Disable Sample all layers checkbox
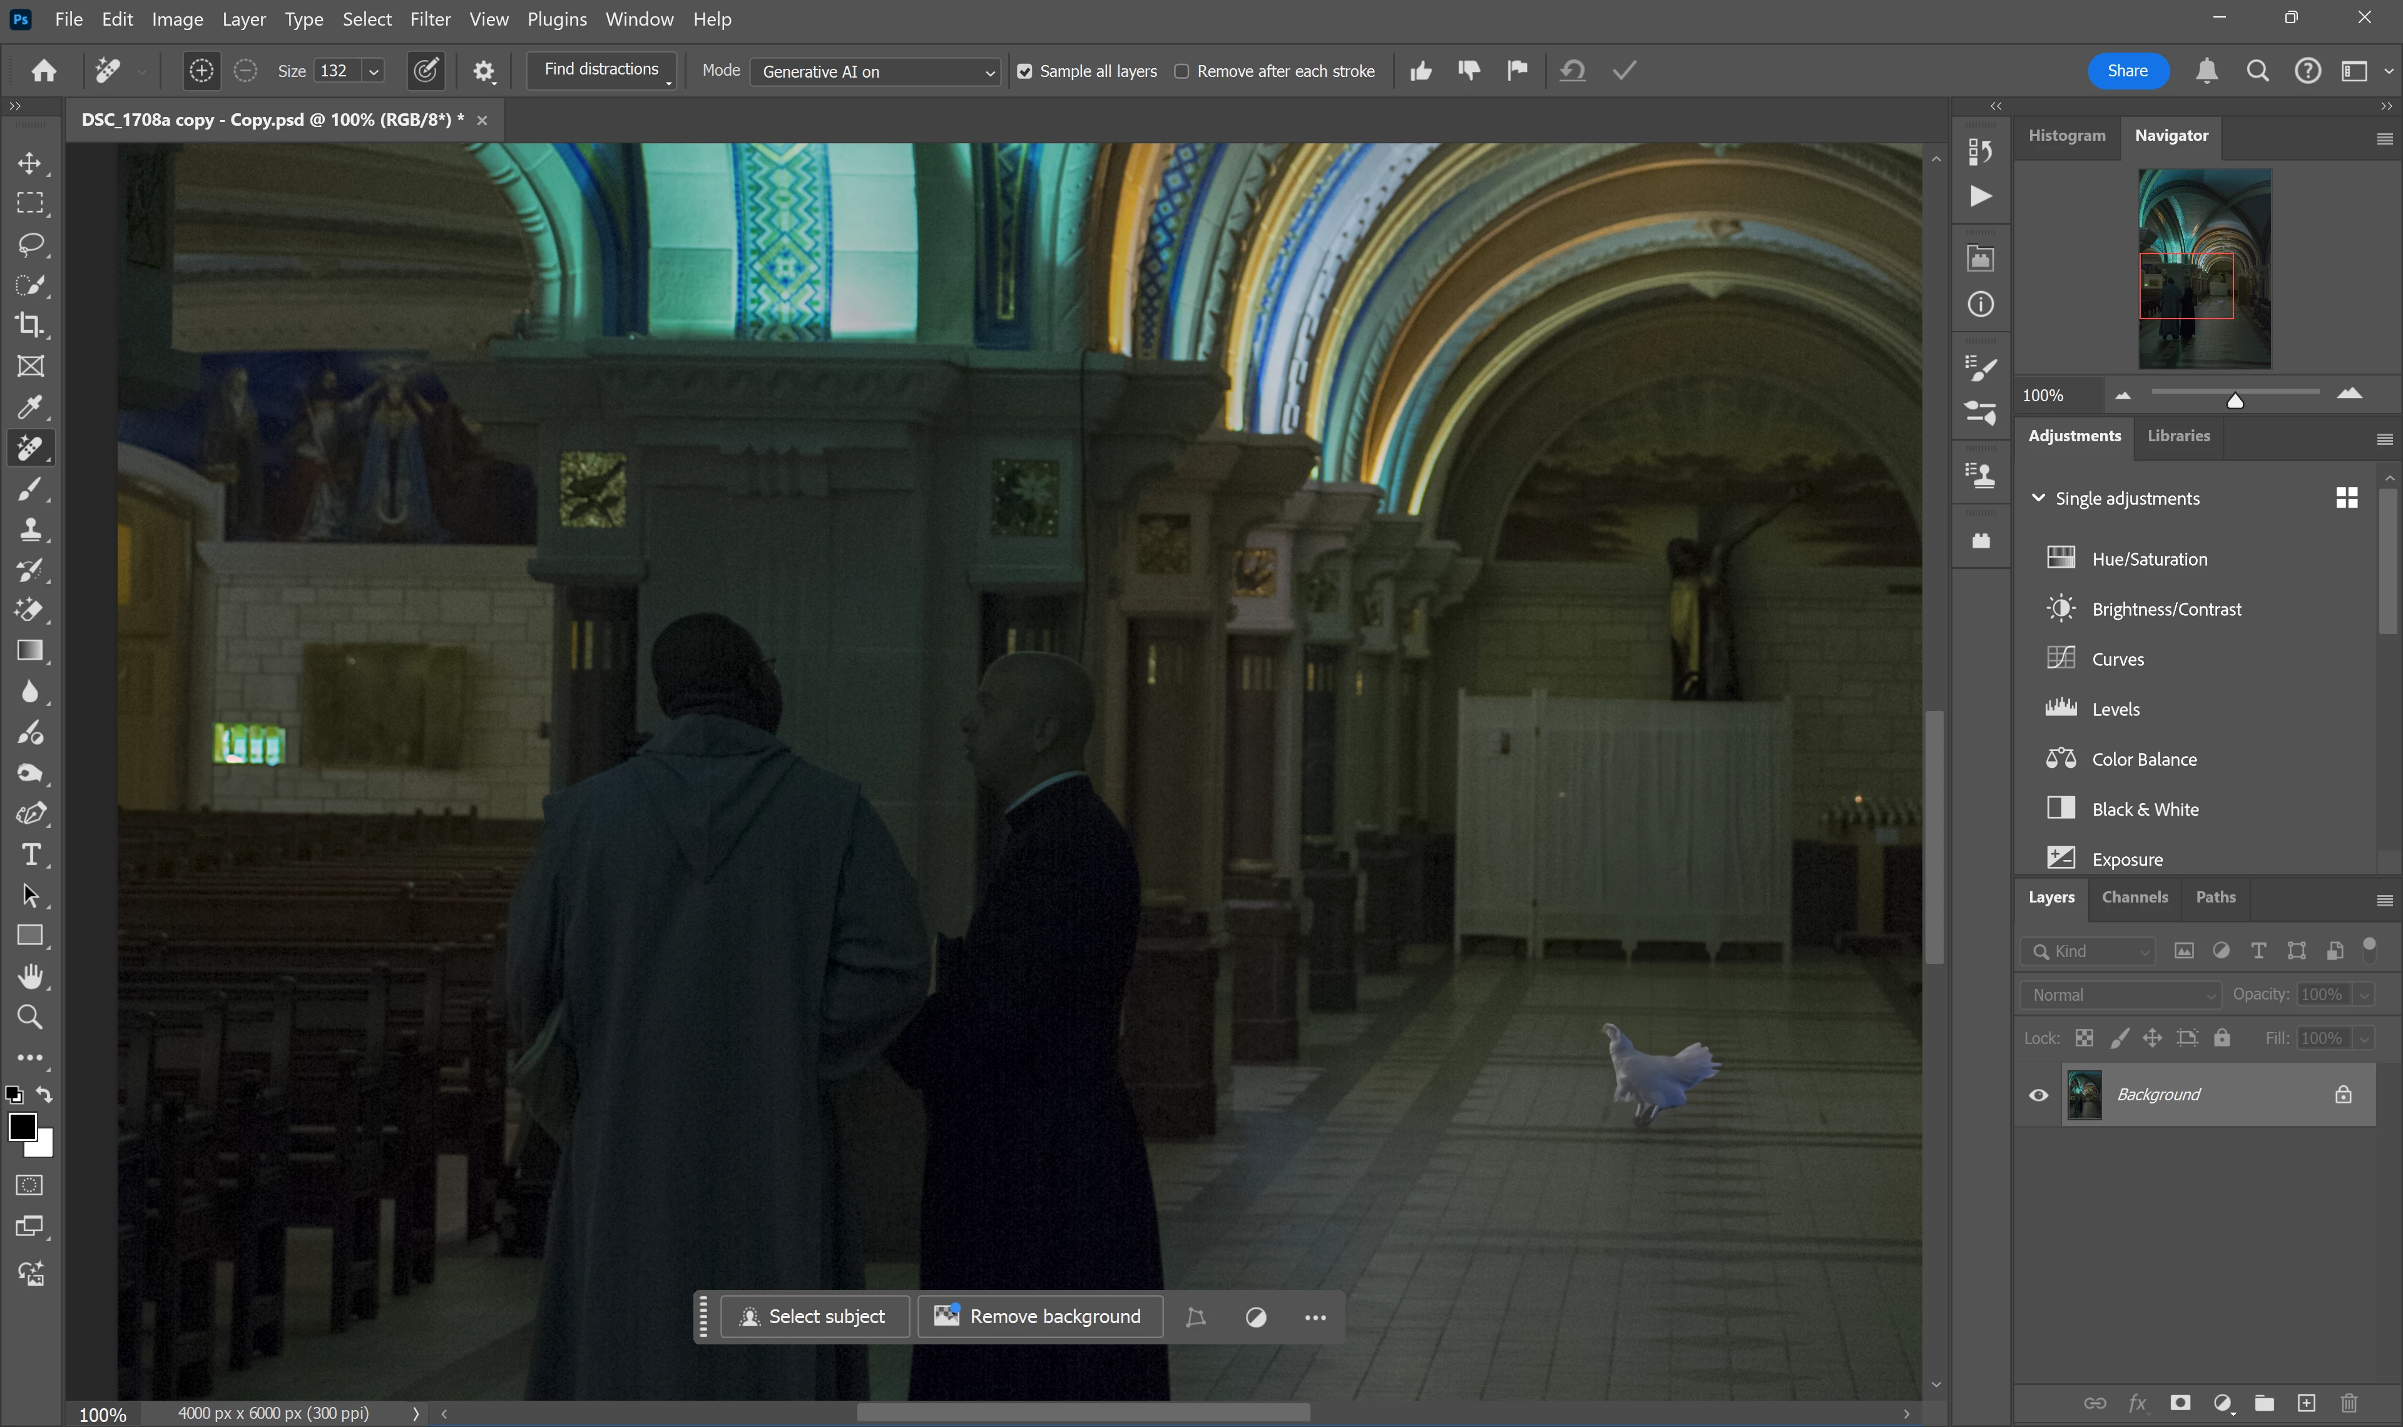2403x1427 pixels. pyautogui.click(x=1024, y=71)
